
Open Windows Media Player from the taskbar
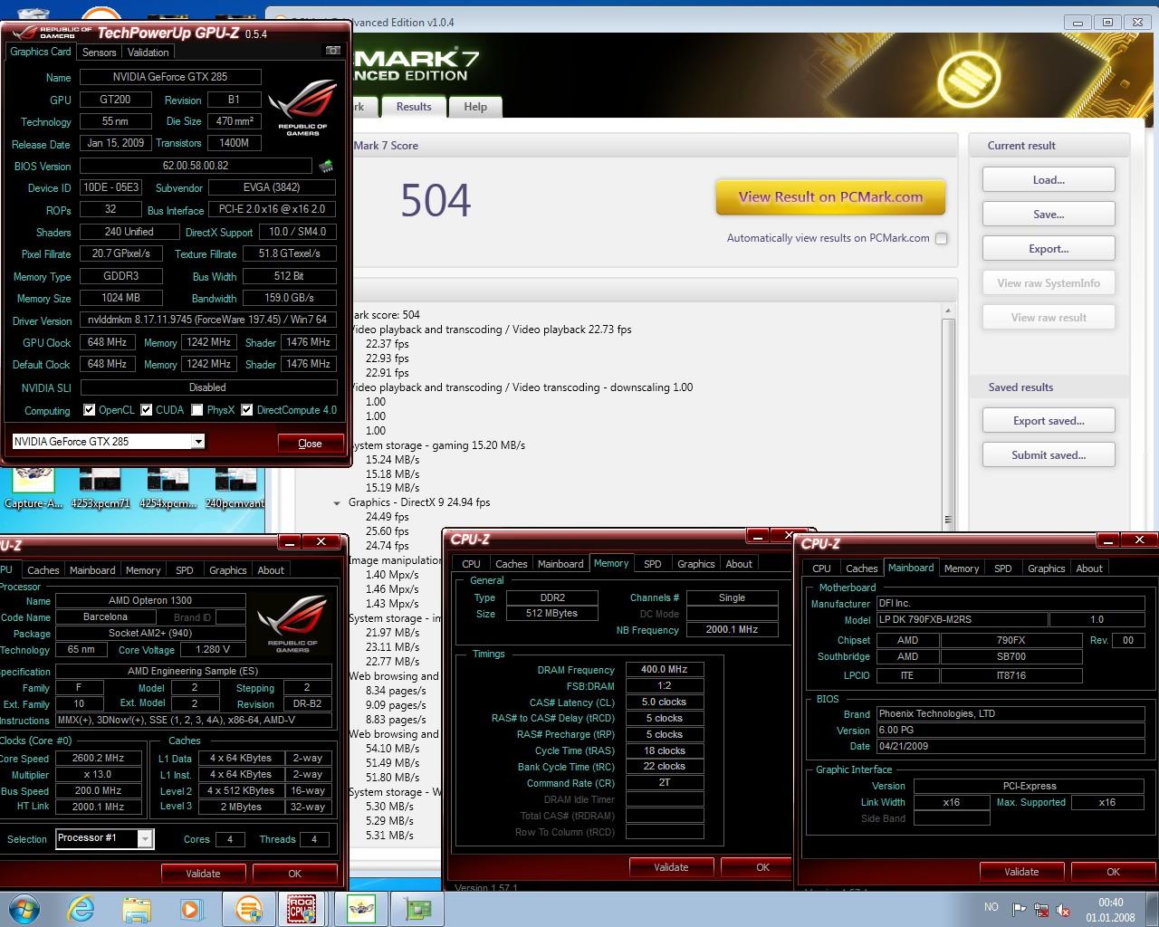point(191,909)
